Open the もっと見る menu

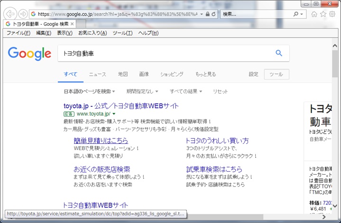pos(206,74)
